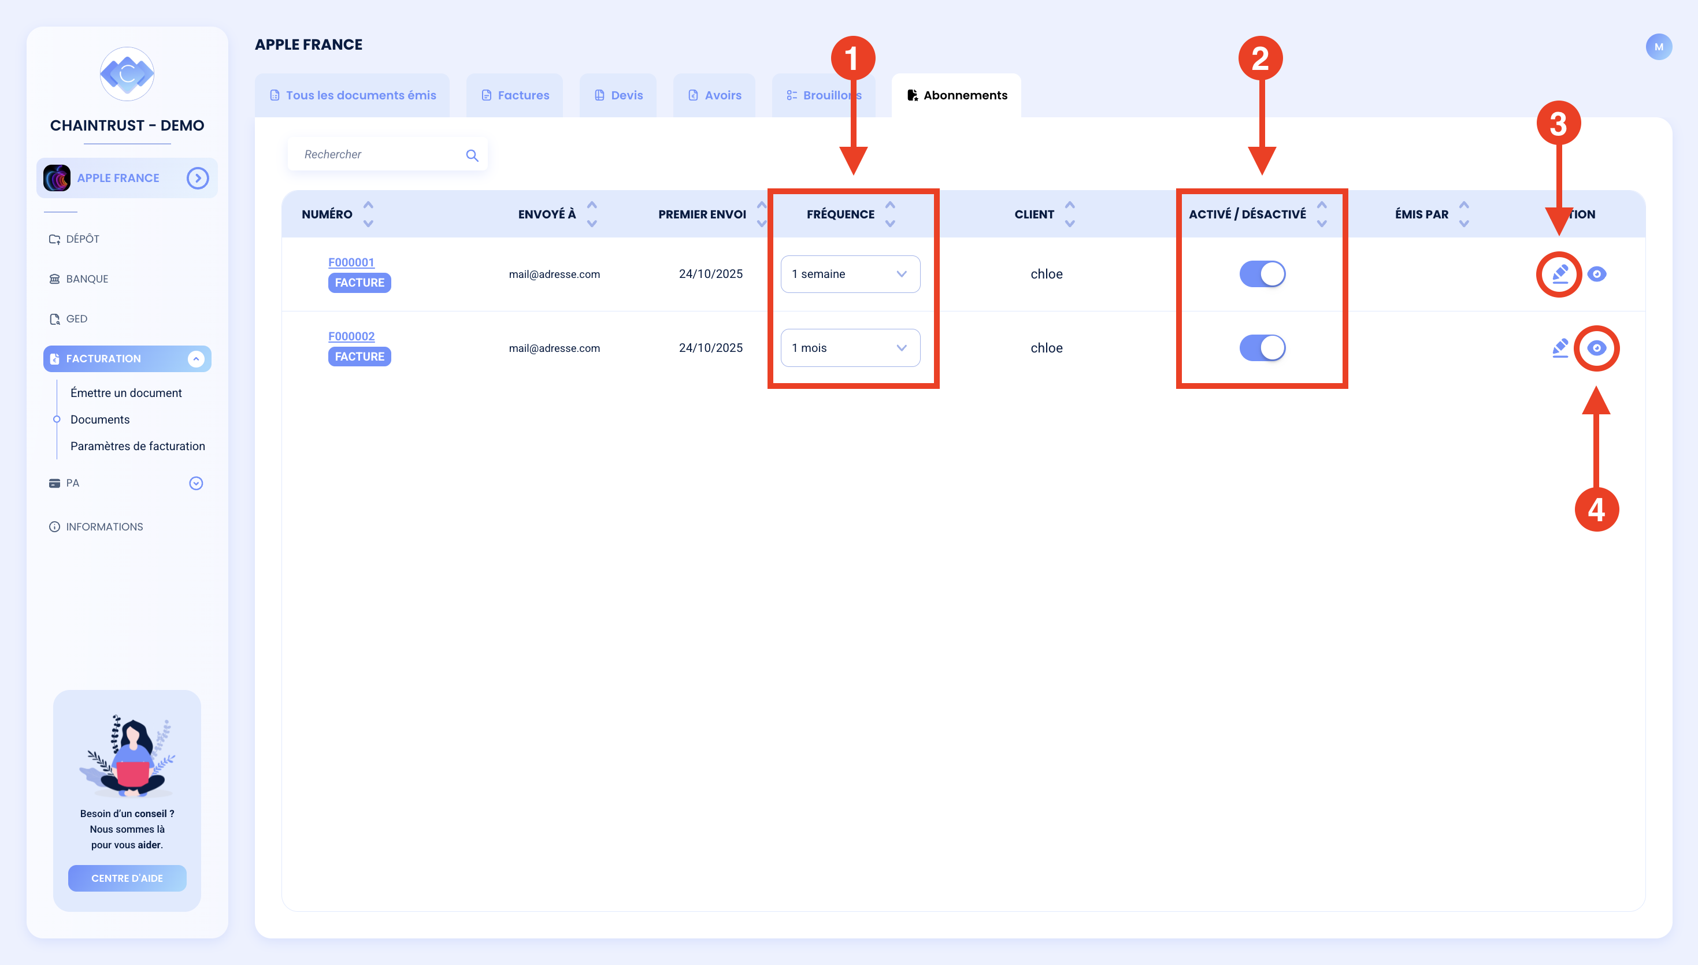Sort by Émis par column arrows
The height and width of the screenshot is (965, 1698).
[x=1464, y=214]
